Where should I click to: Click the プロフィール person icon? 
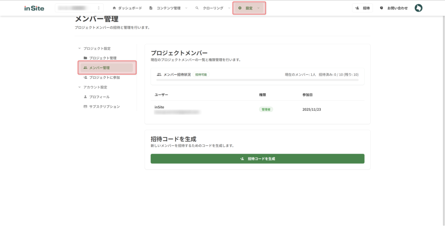click(85, 97)
